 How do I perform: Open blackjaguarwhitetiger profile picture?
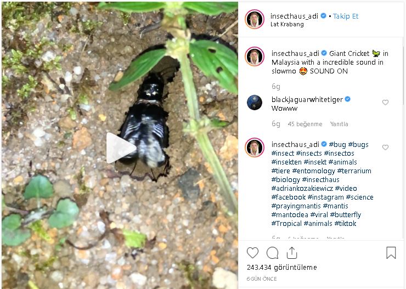point(255,103)
